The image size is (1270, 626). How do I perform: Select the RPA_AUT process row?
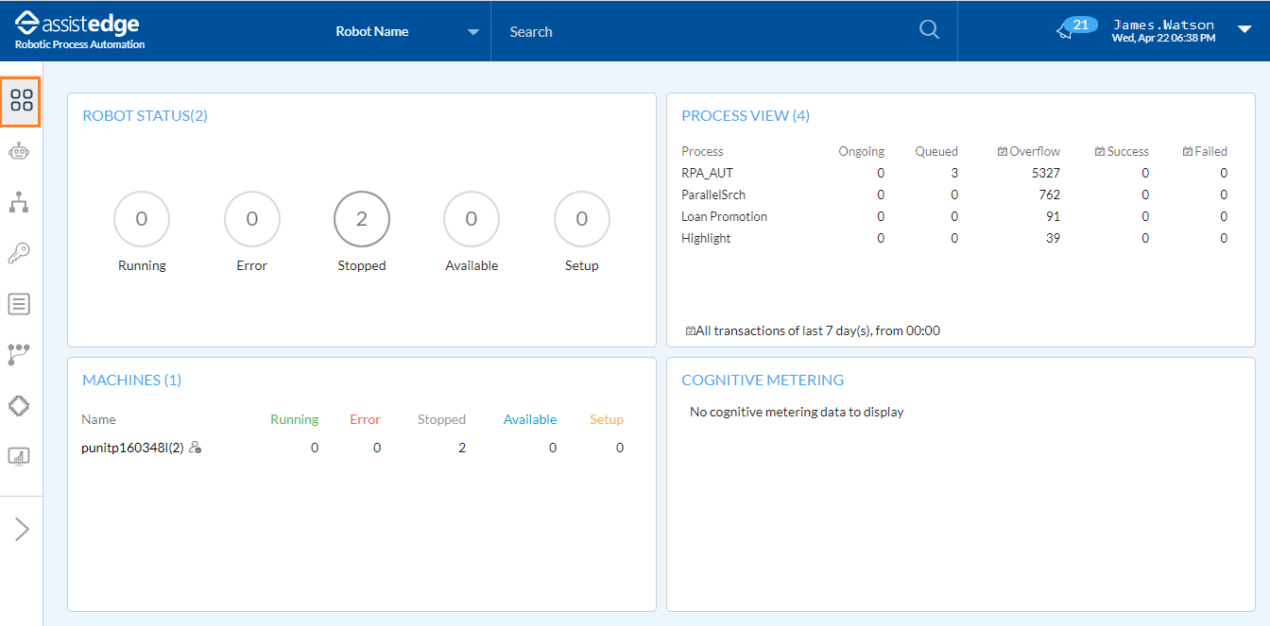[x=707, y=173]
